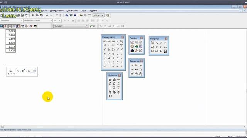Image resolution: width=247 pixels, height=138 pixels.
Task: Click the Paste icon
Action: [x=41, y=15]
